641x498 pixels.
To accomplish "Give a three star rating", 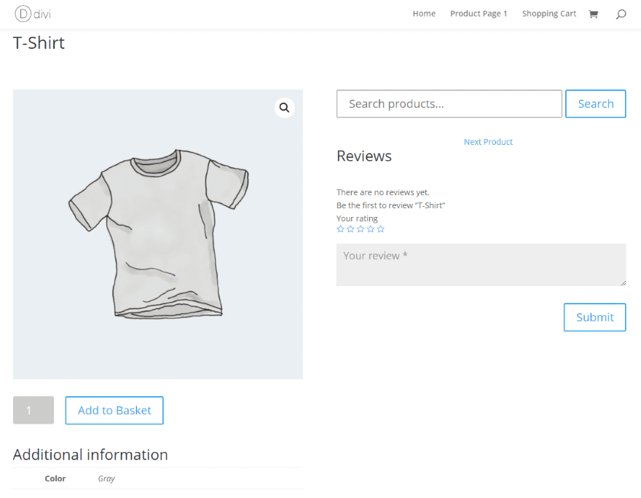I will [361, 229].
